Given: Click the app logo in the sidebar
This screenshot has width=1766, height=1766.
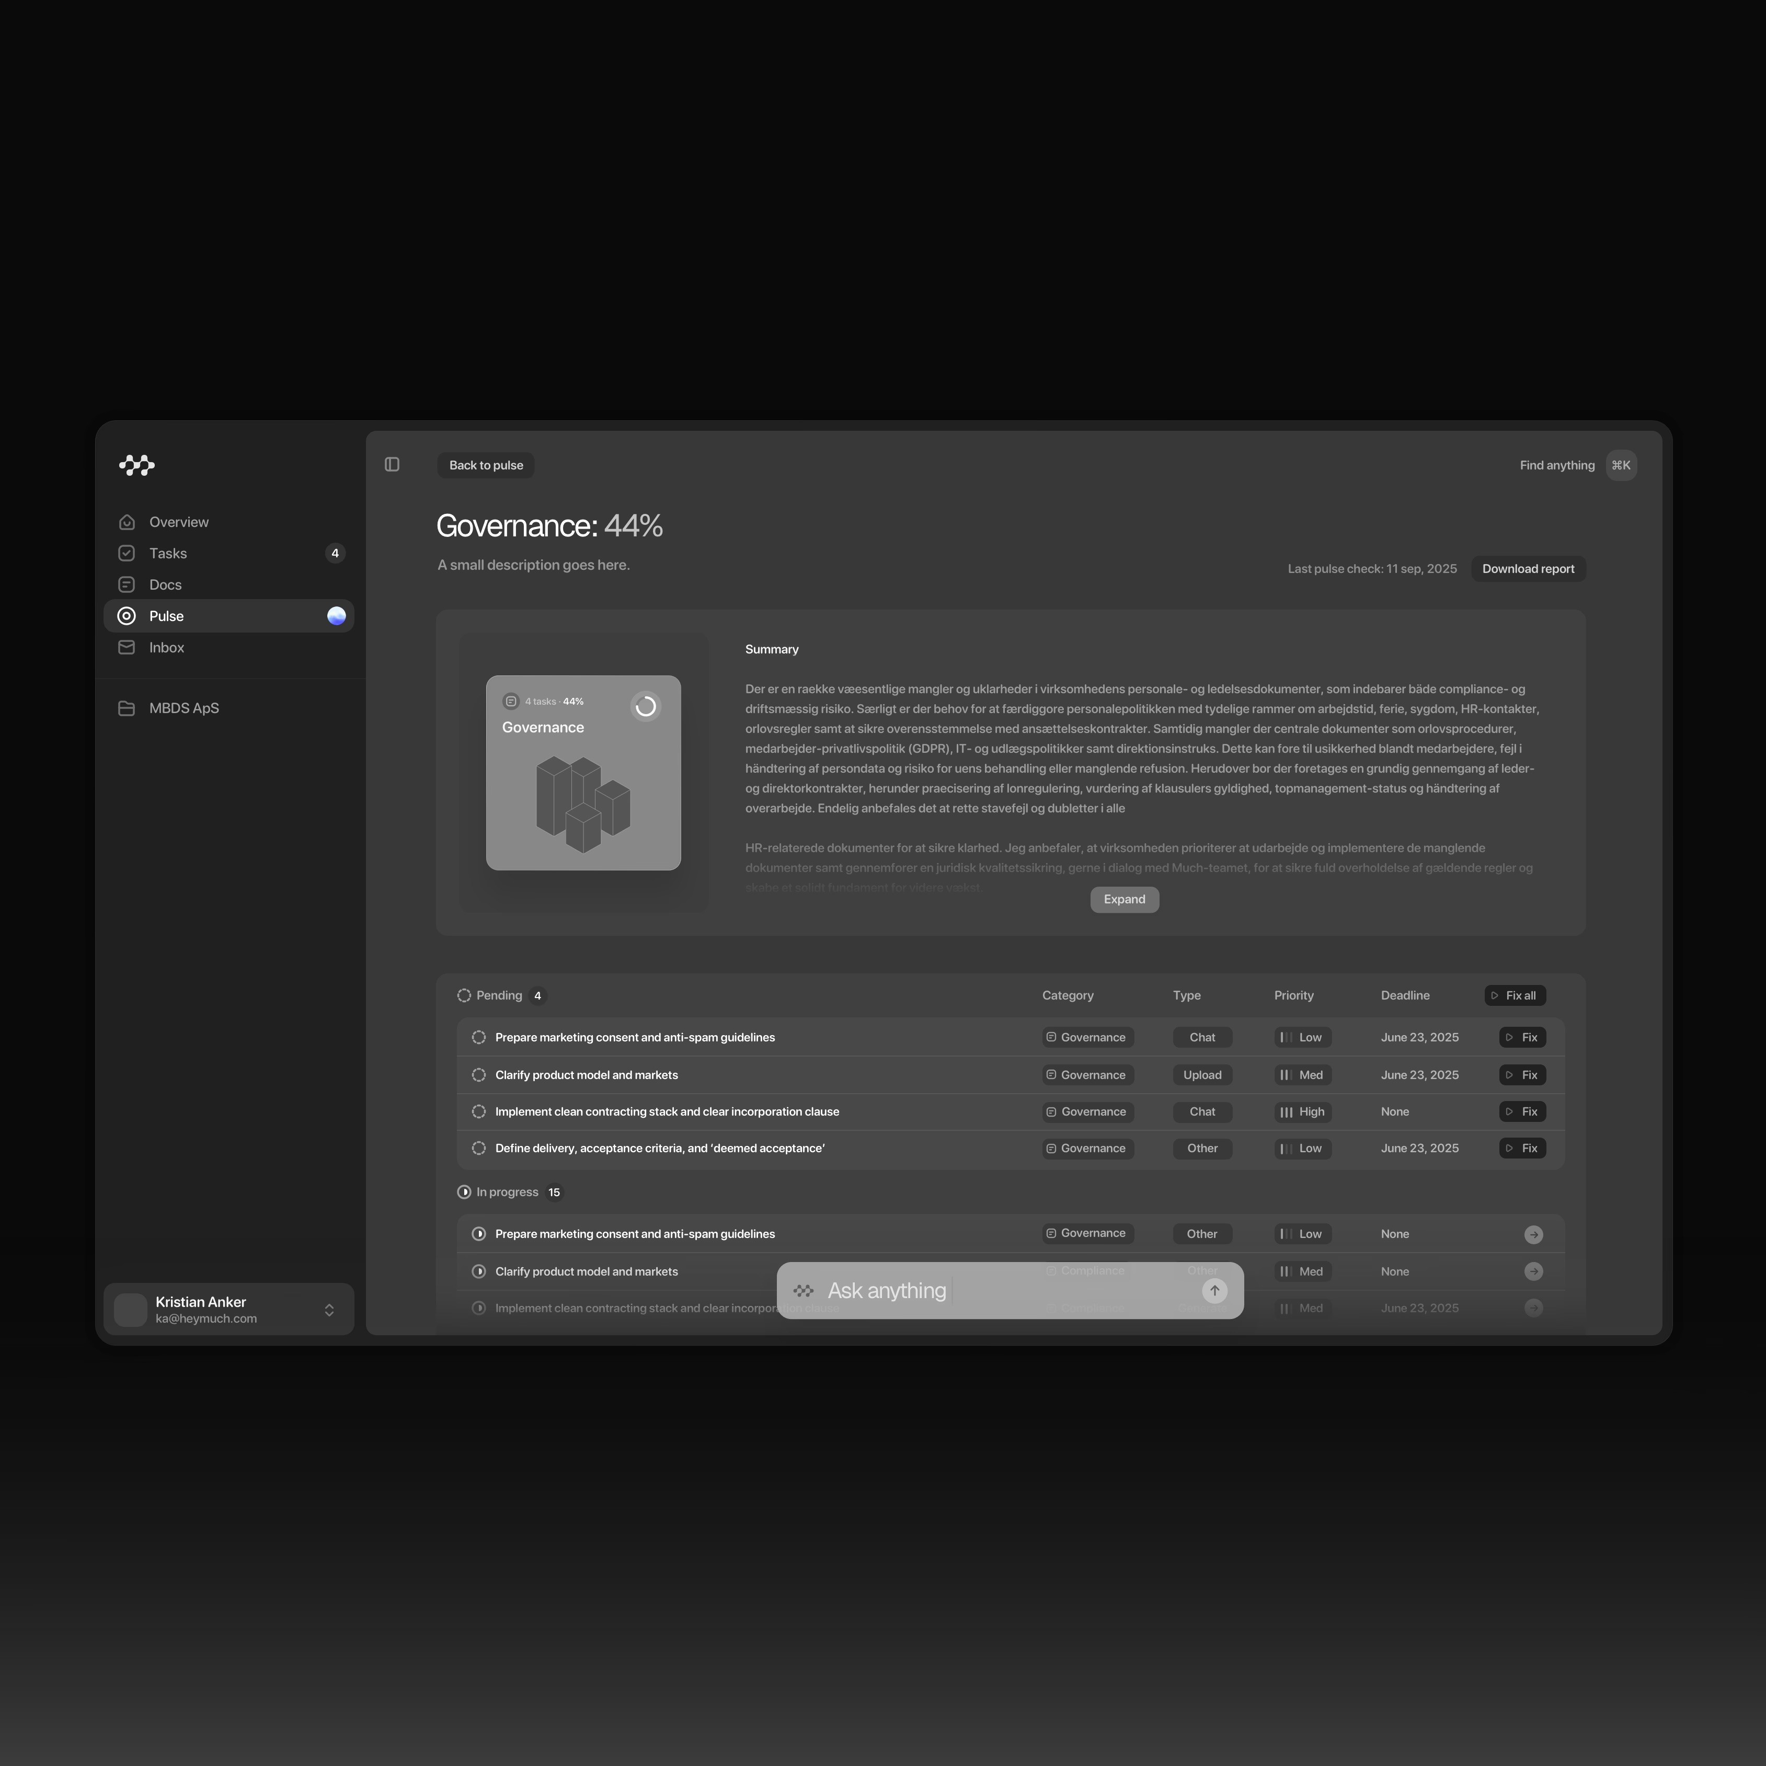Looking at the screenshot, I should click(137, 465).
